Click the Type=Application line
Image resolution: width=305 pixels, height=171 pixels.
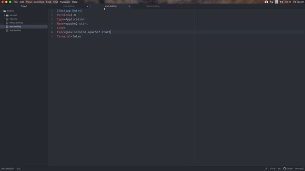tap(71, 19)
